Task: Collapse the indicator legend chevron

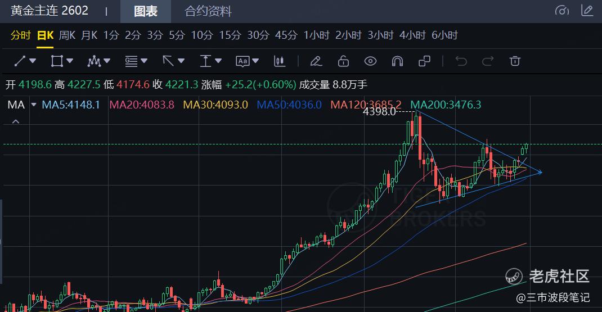Action: coord(16,121)
